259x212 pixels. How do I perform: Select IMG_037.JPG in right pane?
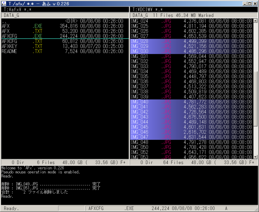click(192, 87)
